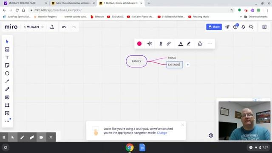Open Google Docs from the shelf
Viewport: 272px width, 153px height.
[x=142, y=147]
